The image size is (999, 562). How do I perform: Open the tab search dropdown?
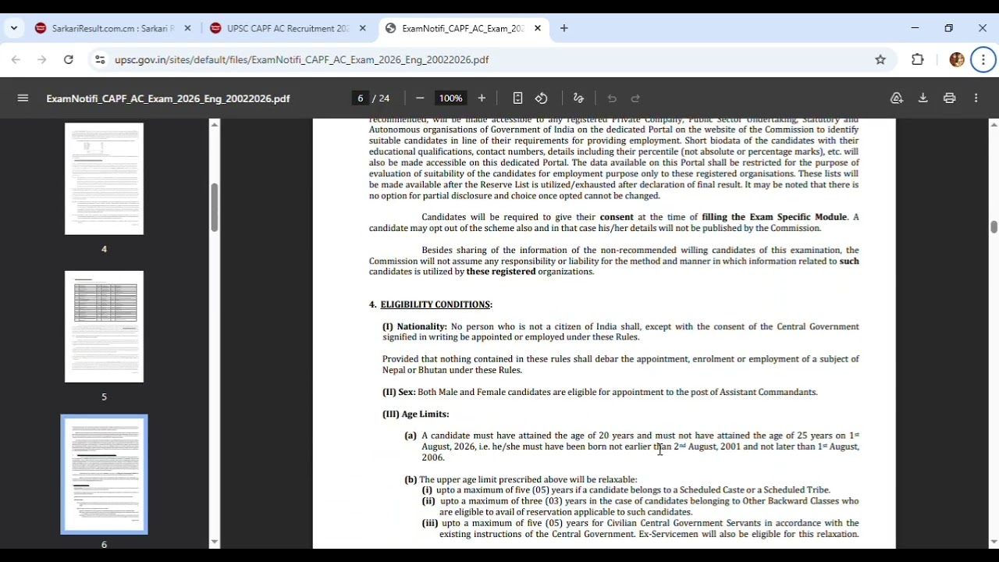click(14, 28)
